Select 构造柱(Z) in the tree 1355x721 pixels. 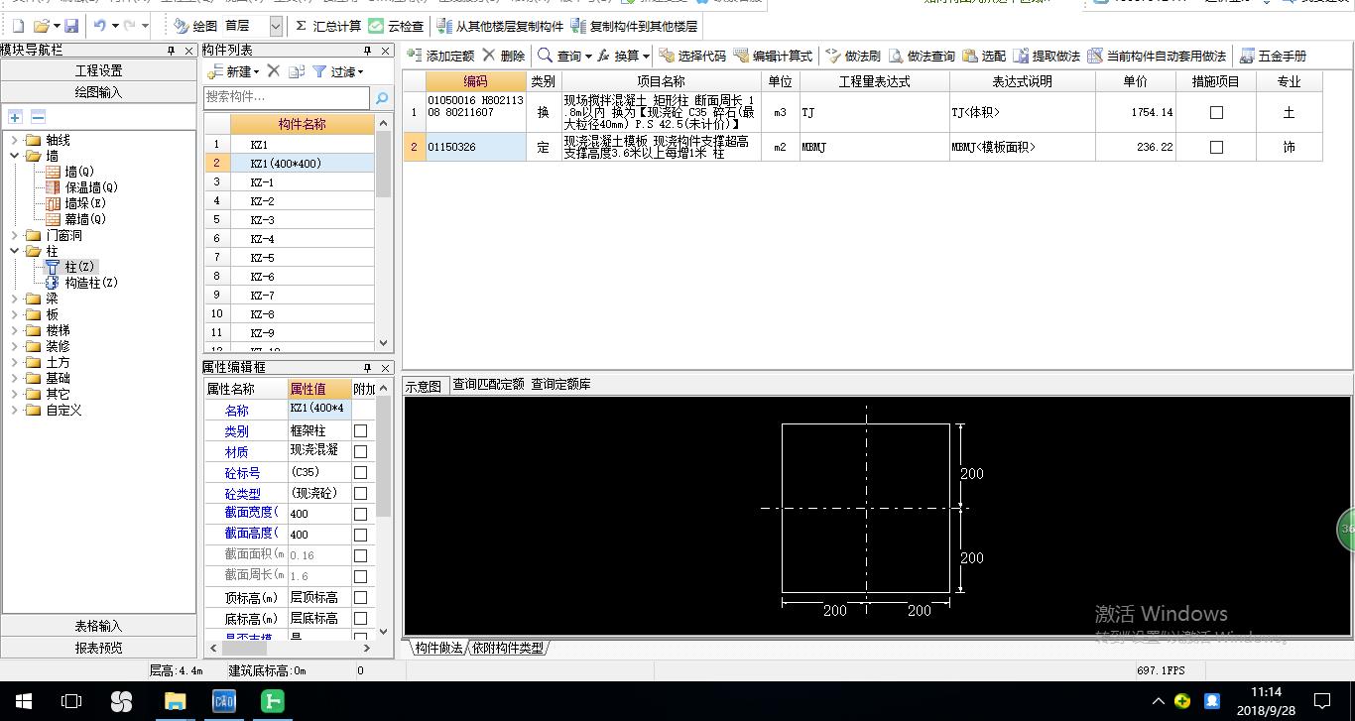click(x=91, y=283)
